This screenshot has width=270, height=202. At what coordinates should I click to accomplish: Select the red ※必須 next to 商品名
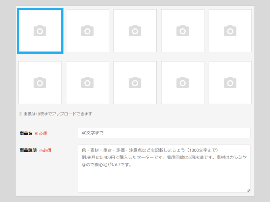click(41, 133)
